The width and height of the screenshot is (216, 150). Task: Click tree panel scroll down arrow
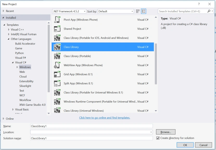coord(49,113)
